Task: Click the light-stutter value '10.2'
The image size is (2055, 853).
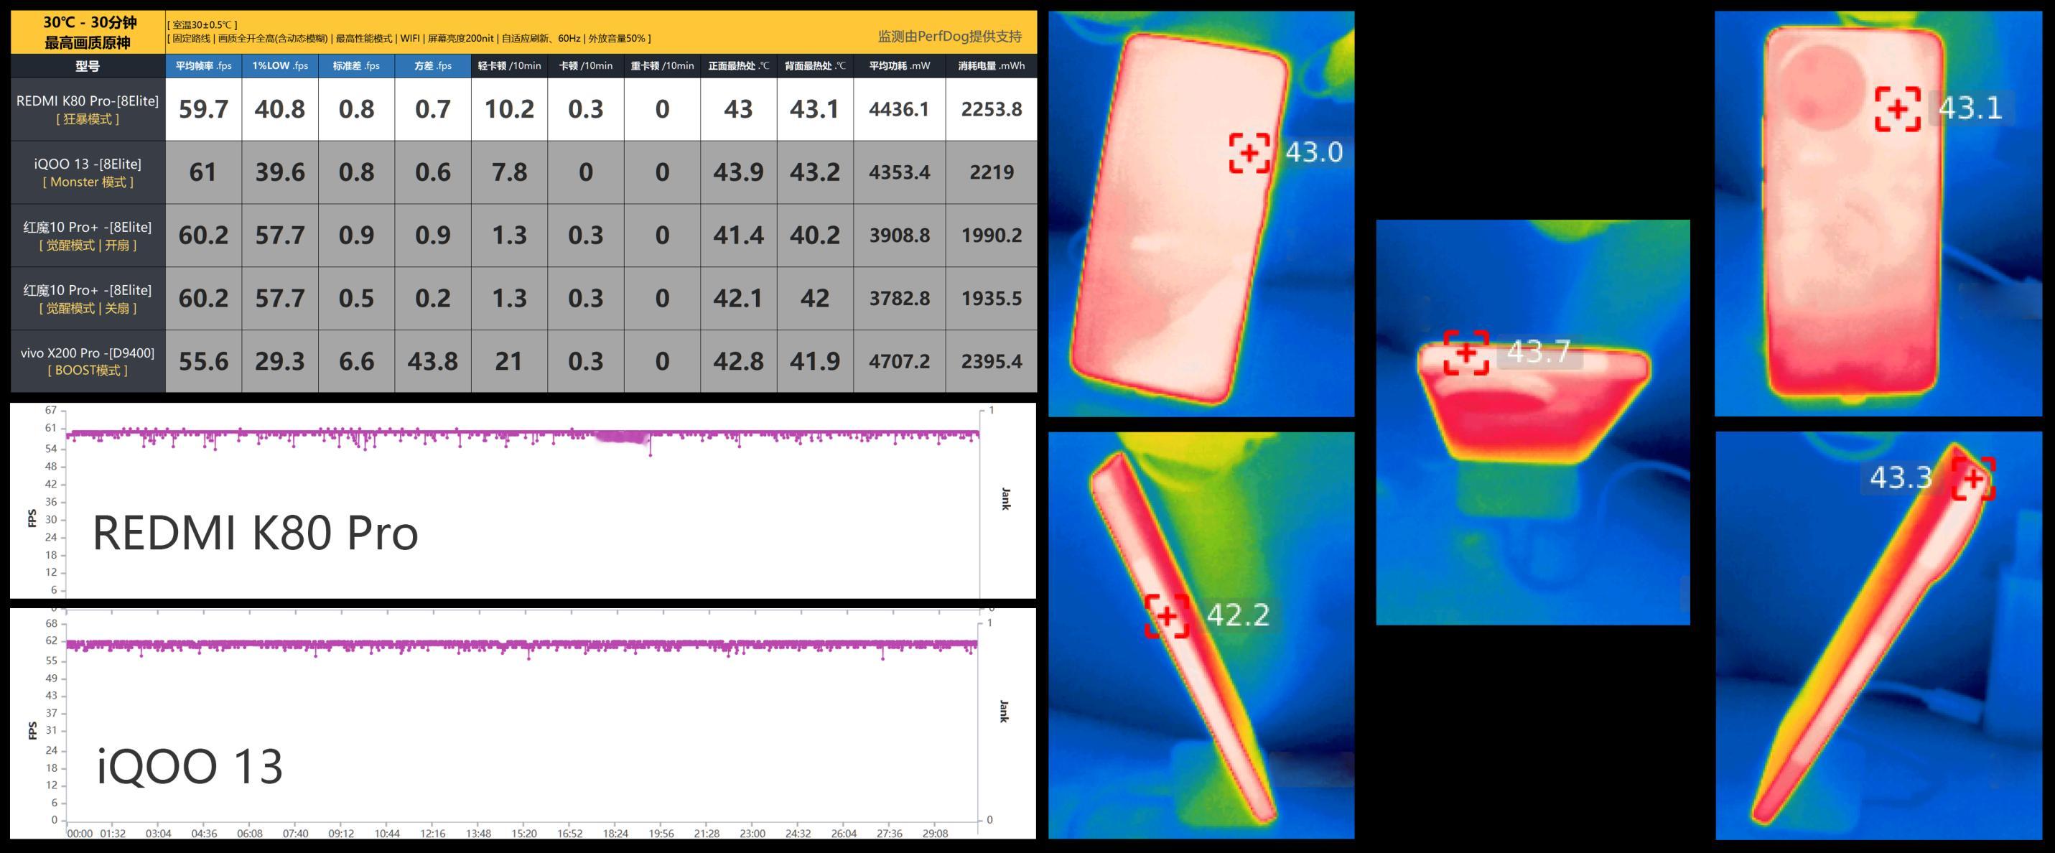Action: point(509,109)
